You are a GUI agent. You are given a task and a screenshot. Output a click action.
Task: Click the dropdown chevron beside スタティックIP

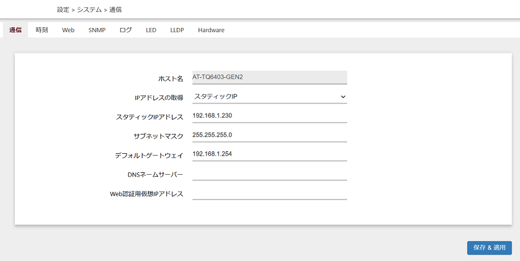343,97
